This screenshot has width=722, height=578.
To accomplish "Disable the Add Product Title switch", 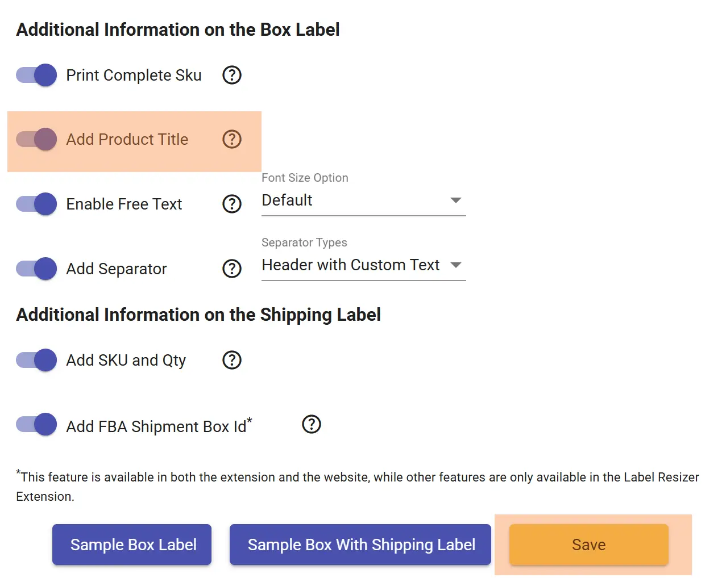I will pos(36,139).
